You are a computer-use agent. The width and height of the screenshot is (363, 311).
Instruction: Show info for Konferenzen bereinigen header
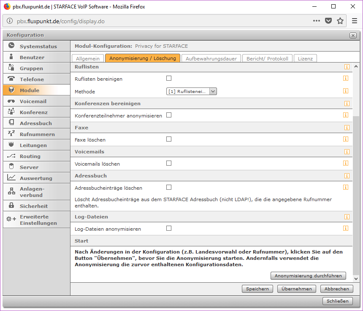[x=347, y=104]
